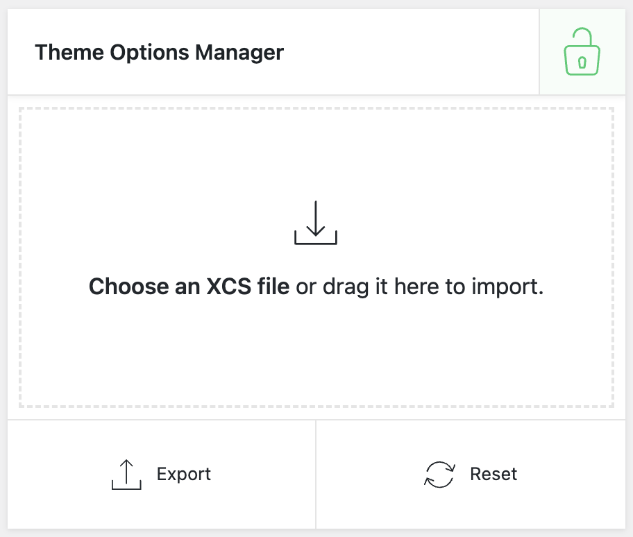Export theme options using the bottom-left button
This screenshot has height=537, width=633.
click(162, 475)
